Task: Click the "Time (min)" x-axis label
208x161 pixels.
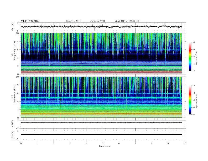Action: pos(105,146)
